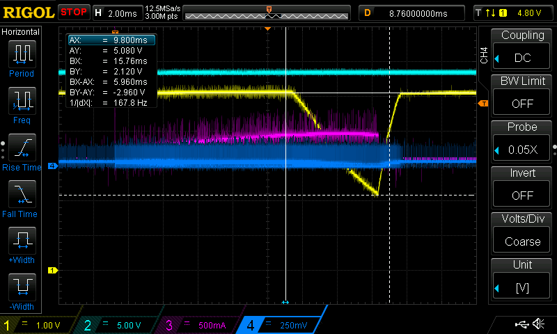Click the BX-AX delta 5.960ms
The height and width of the screenshot is (334, 557).
pos(130,81)
